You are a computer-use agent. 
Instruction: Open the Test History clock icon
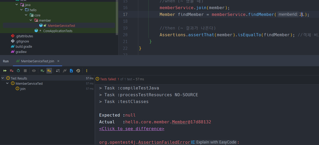(x=78, y=71)
